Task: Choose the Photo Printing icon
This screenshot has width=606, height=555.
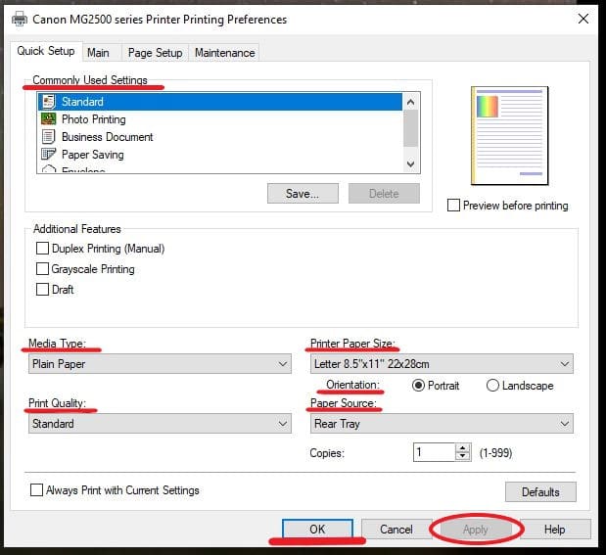Action: tap(47, 119)
